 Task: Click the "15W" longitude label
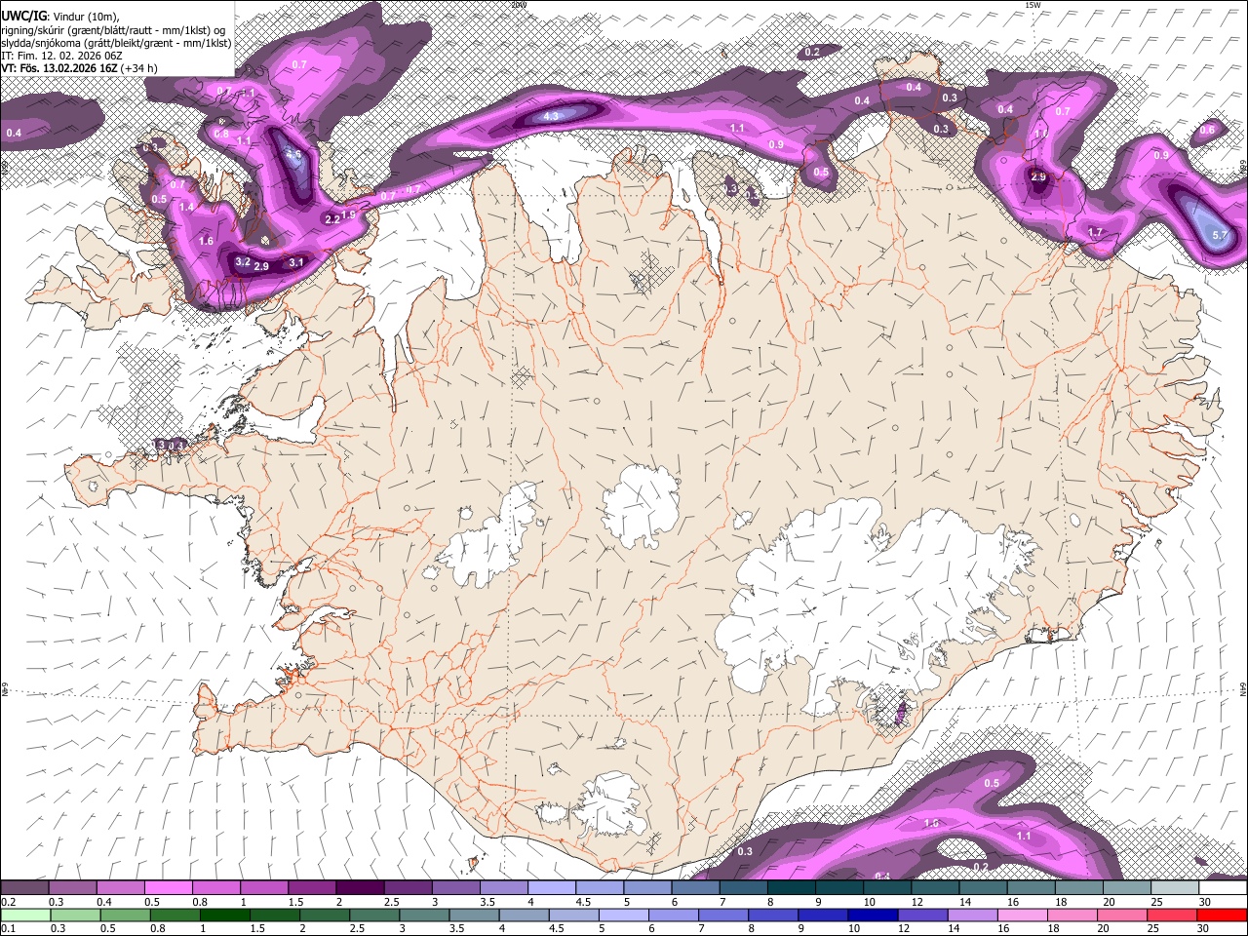[x=1033, y=5]
